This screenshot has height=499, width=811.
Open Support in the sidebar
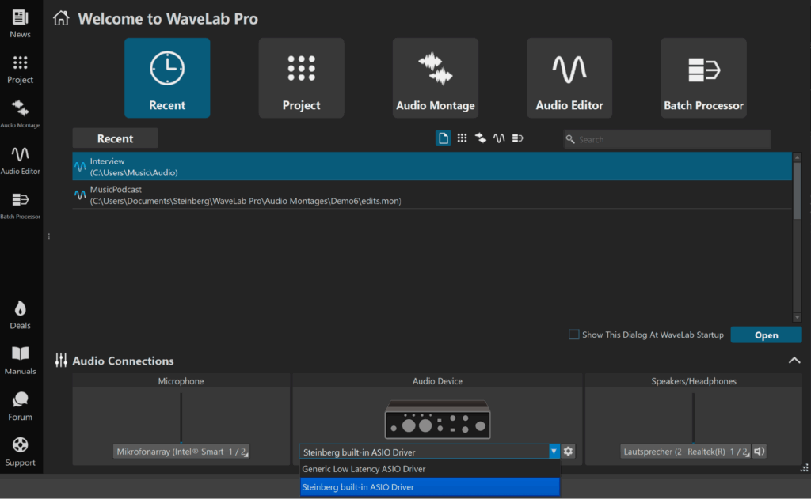pyautogui.click(x=21, y=451)
